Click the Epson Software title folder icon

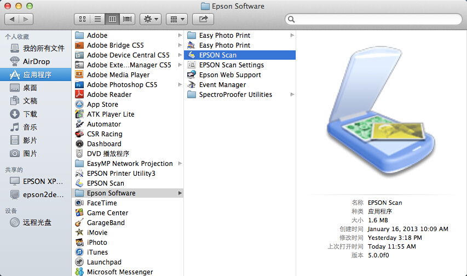pyautogui.click(x=205, y=6)
